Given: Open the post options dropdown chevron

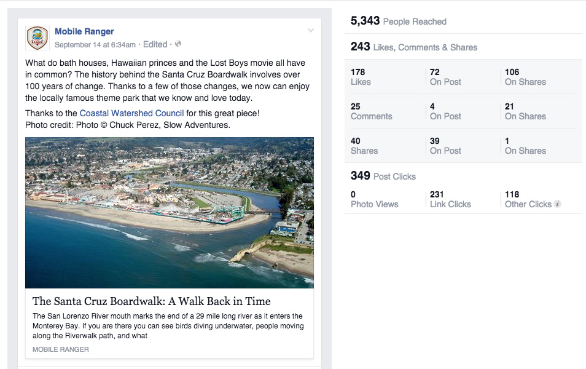Looking at the screenshot, I should pyautogui.click(x=311, y=31).
